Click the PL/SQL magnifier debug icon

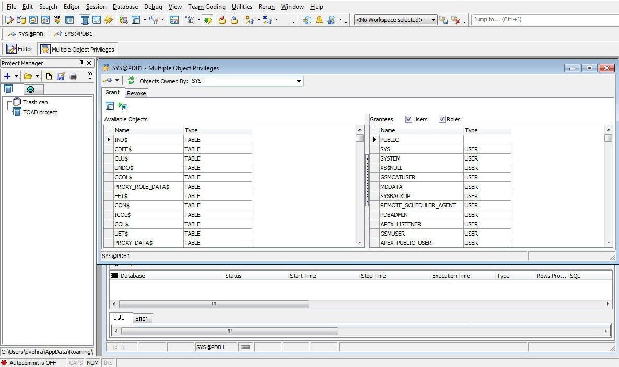tap(190, 20)
